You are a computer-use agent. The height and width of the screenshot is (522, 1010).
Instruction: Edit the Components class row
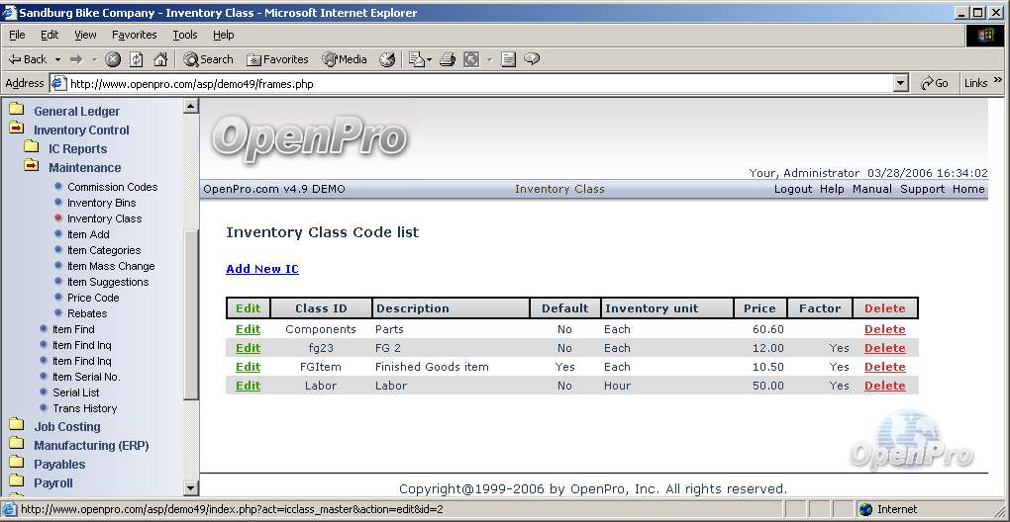[248, 329]
